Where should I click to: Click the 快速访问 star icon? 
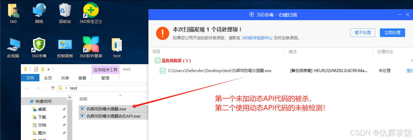coord(31,101)
